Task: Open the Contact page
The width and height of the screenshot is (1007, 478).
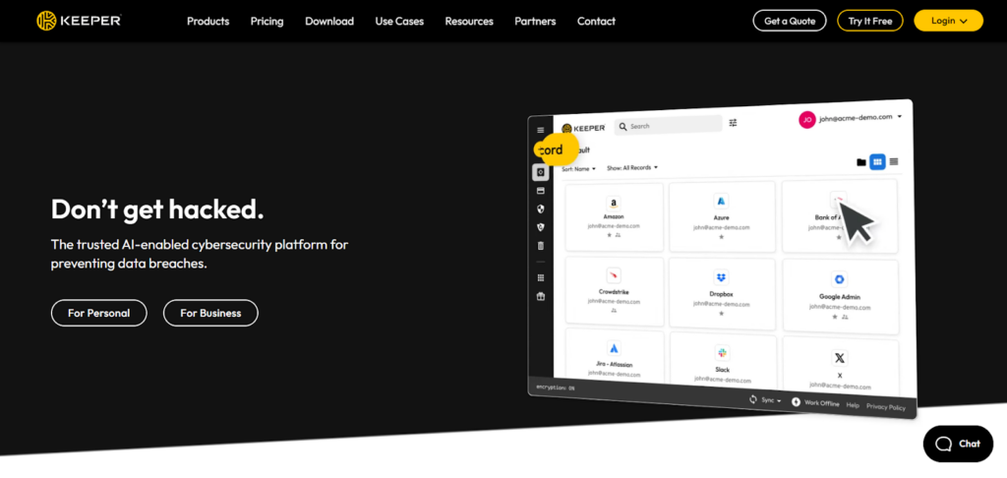Action: point(596,22)
